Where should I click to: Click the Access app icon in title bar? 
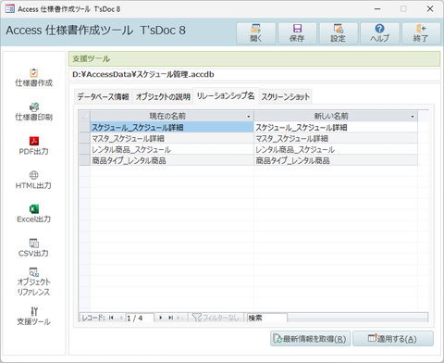pos(9,9)
